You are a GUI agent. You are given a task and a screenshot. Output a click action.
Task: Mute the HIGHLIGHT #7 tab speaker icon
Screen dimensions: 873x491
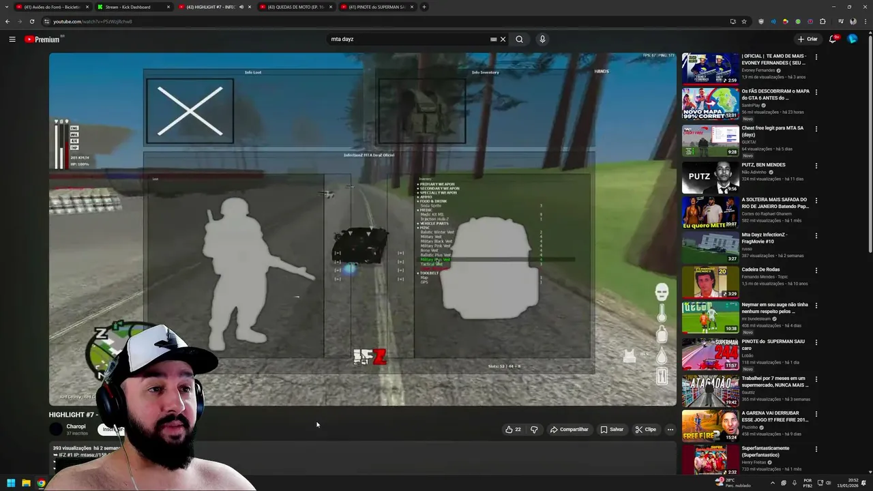[241, 7]
